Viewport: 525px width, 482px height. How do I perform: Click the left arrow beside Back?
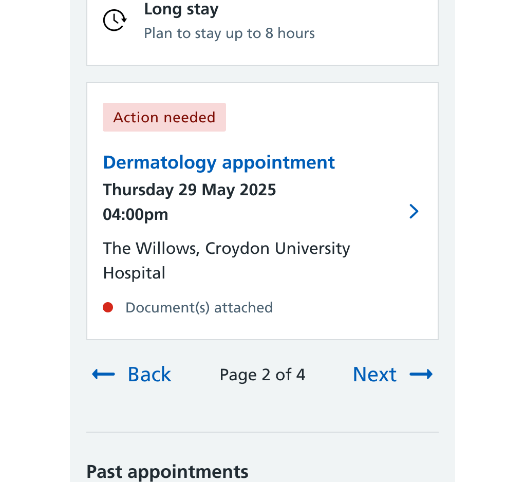[x=103, y=374]
